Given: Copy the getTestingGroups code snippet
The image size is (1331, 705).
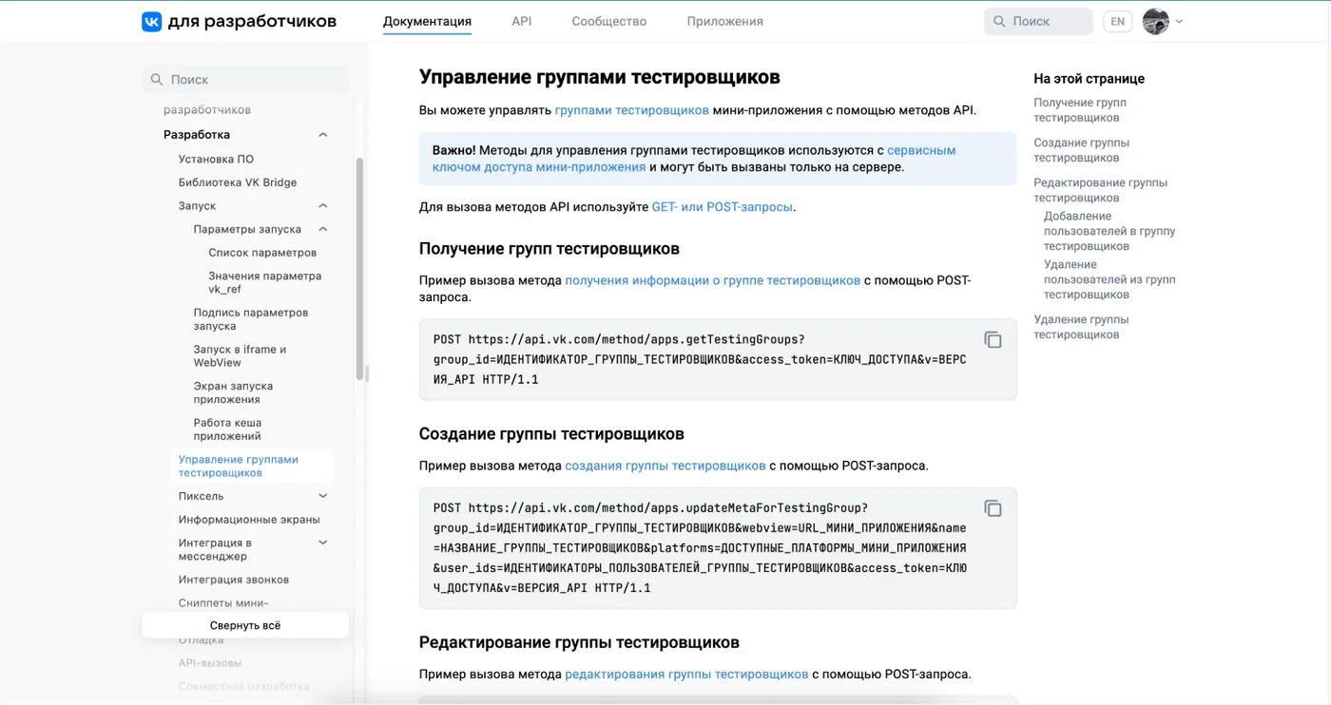Looking at the screenshot, I should (x=993, y=340).
